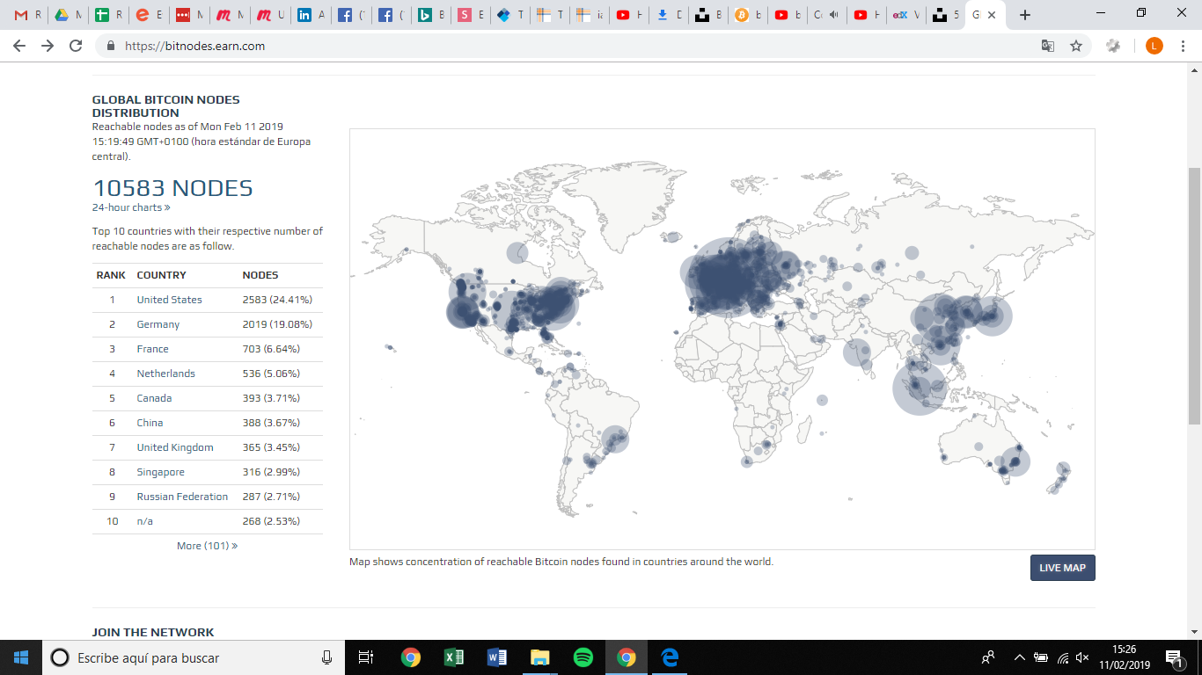The height and width of the screenshot is (675, 1202).
Task: Mute icon on the audio-playing tab
Action: [832, 15]
